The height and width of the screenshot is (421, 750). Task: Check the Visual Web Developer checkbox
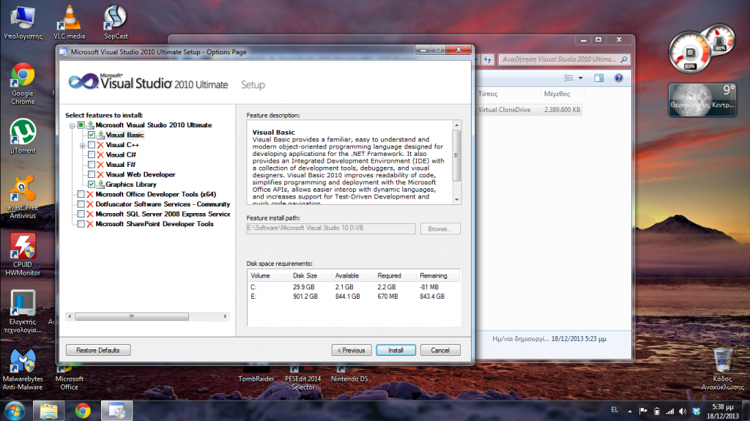click(x=92, y=174)
